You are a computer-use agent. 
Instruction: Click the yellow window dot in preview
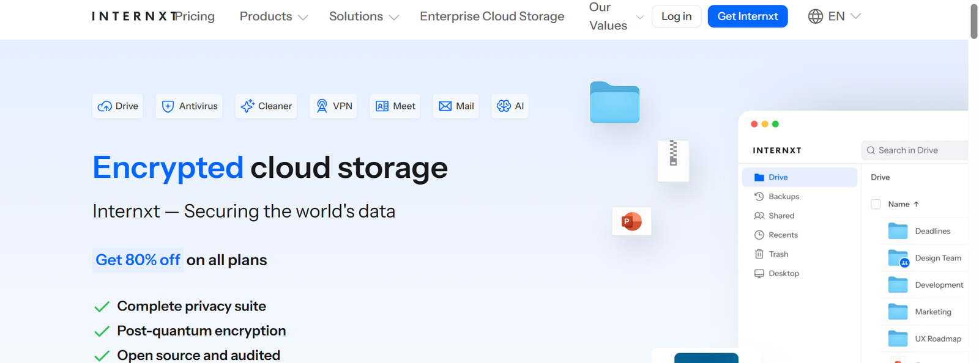(x=765, y=124)
